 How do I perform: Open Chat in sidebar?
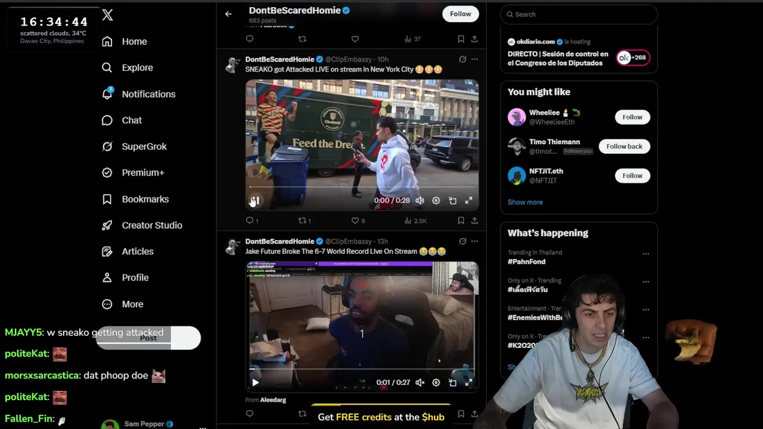[x=122, y=120]
